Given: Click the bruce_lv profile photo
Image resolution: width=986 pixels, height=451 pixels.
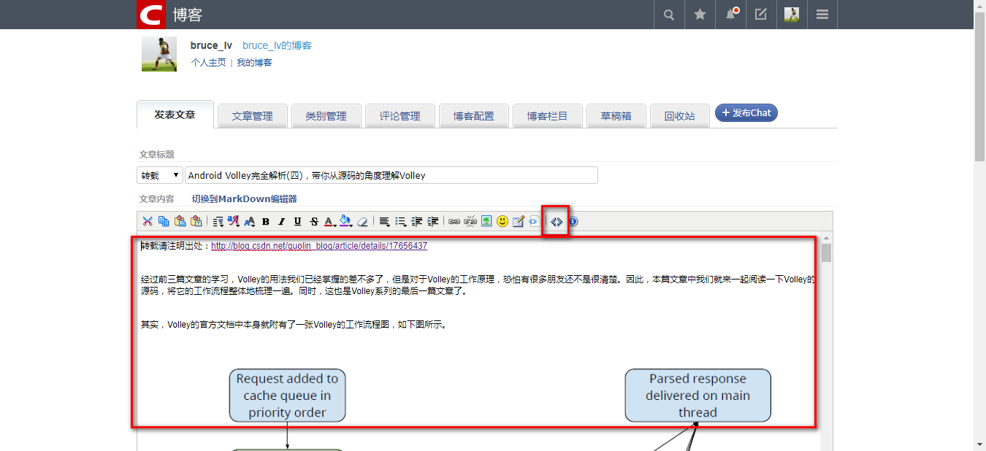Looking at the screenshot, I should click(x=159, y=54).
